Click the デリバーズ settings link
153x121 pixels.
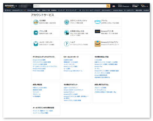43,111
